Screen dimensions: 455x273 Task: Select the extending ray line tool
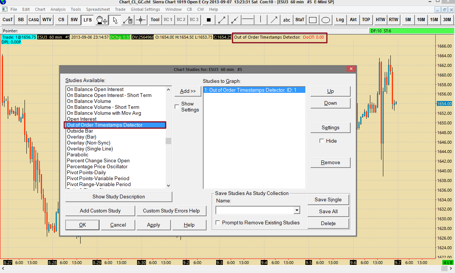point(235,20)
